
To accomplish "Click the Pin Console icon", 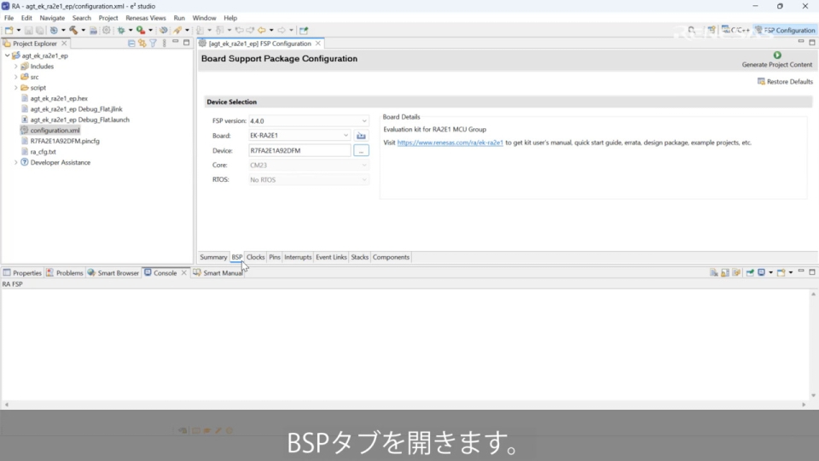I will pyautogui.click(x=750, y=272).
